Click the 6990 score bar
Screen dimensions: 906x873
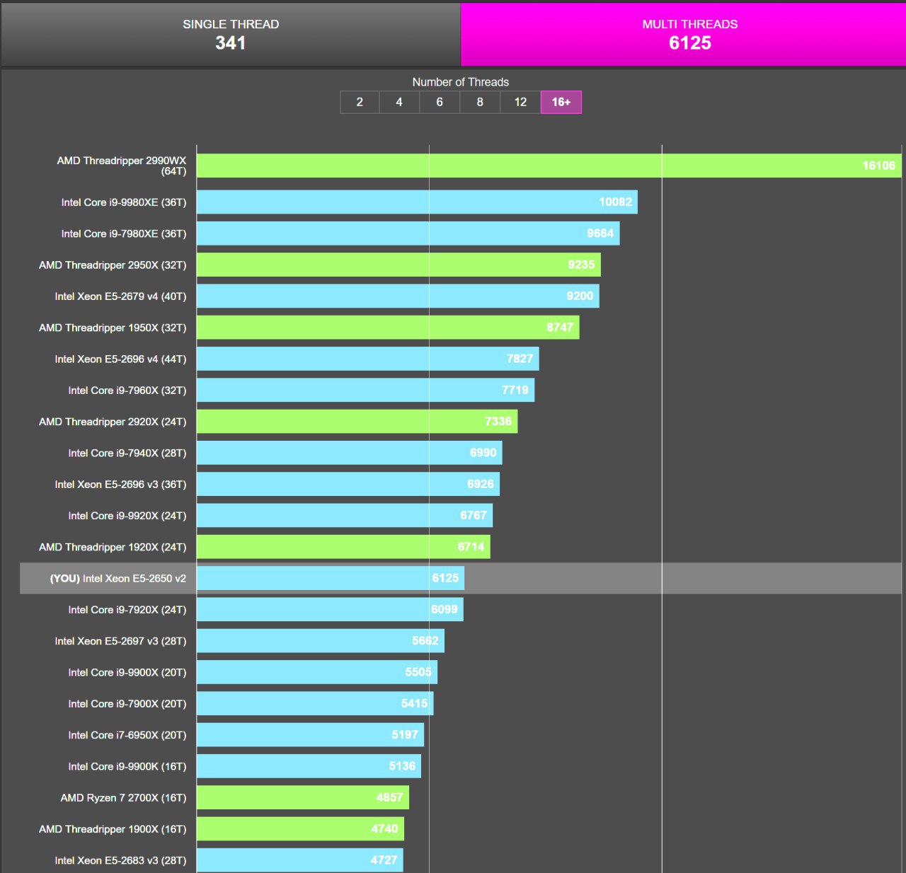(350, 453)
